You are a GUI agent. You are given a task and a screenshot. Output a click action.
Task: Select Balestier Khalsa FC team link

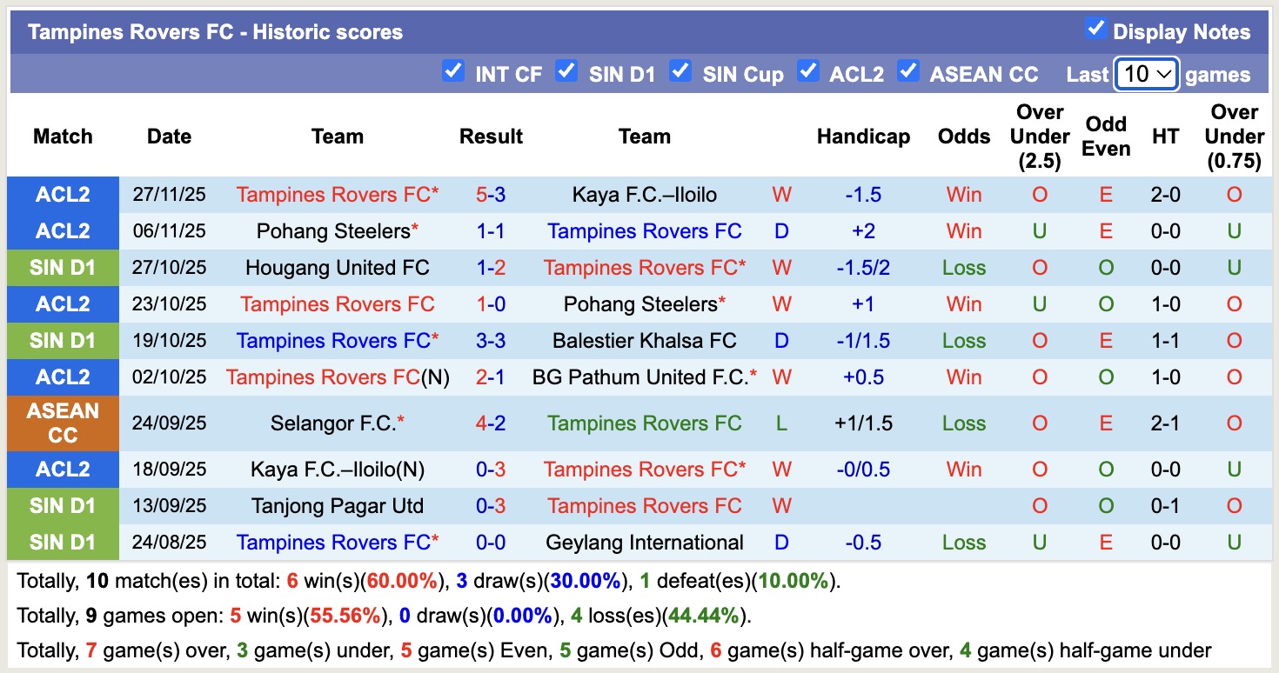644,341
